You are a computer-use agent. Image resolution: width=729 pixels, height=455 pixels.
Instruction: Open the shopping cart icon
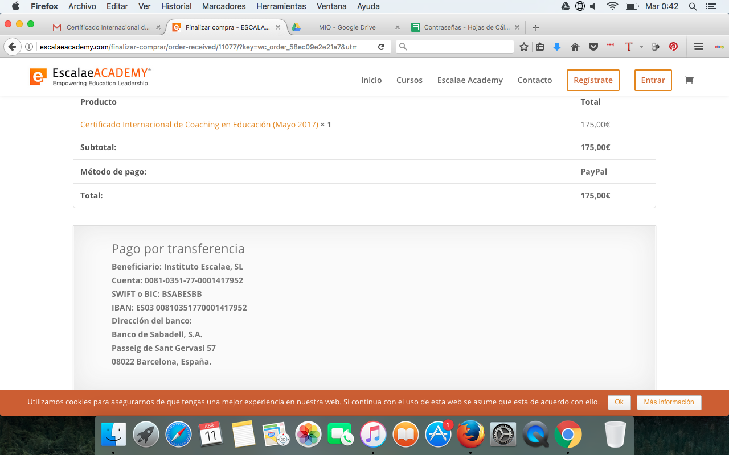689,80
